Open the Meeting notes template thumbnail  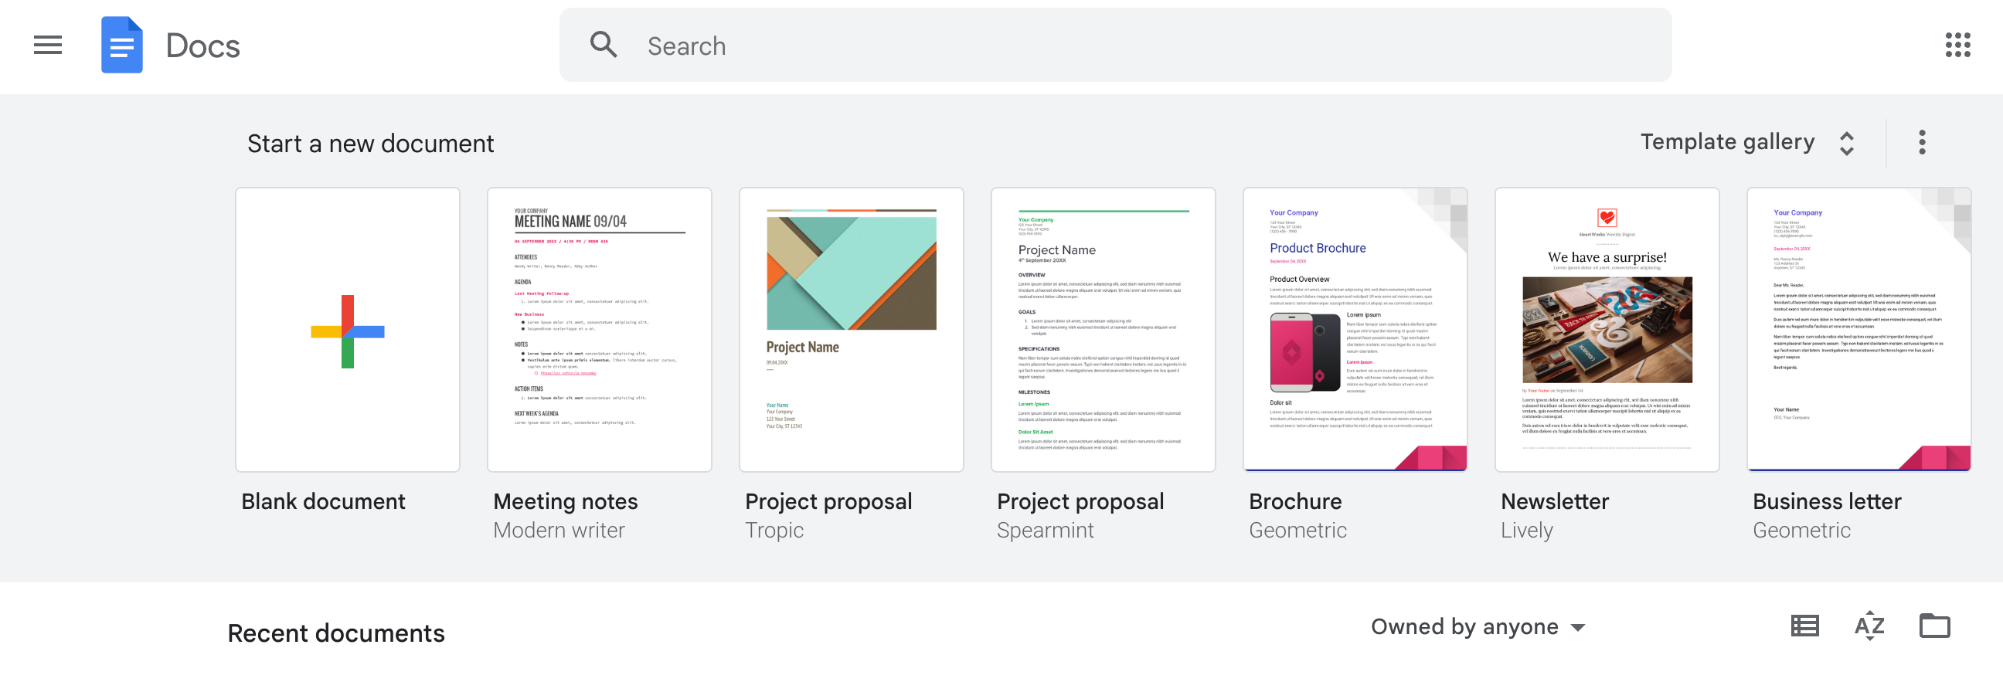600,330
